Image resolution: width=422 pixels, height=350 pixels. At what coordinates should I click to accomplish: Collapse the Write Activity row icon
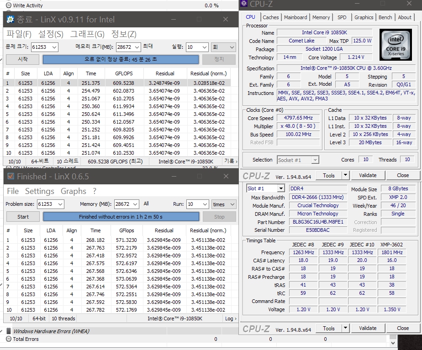coord(8,5)
